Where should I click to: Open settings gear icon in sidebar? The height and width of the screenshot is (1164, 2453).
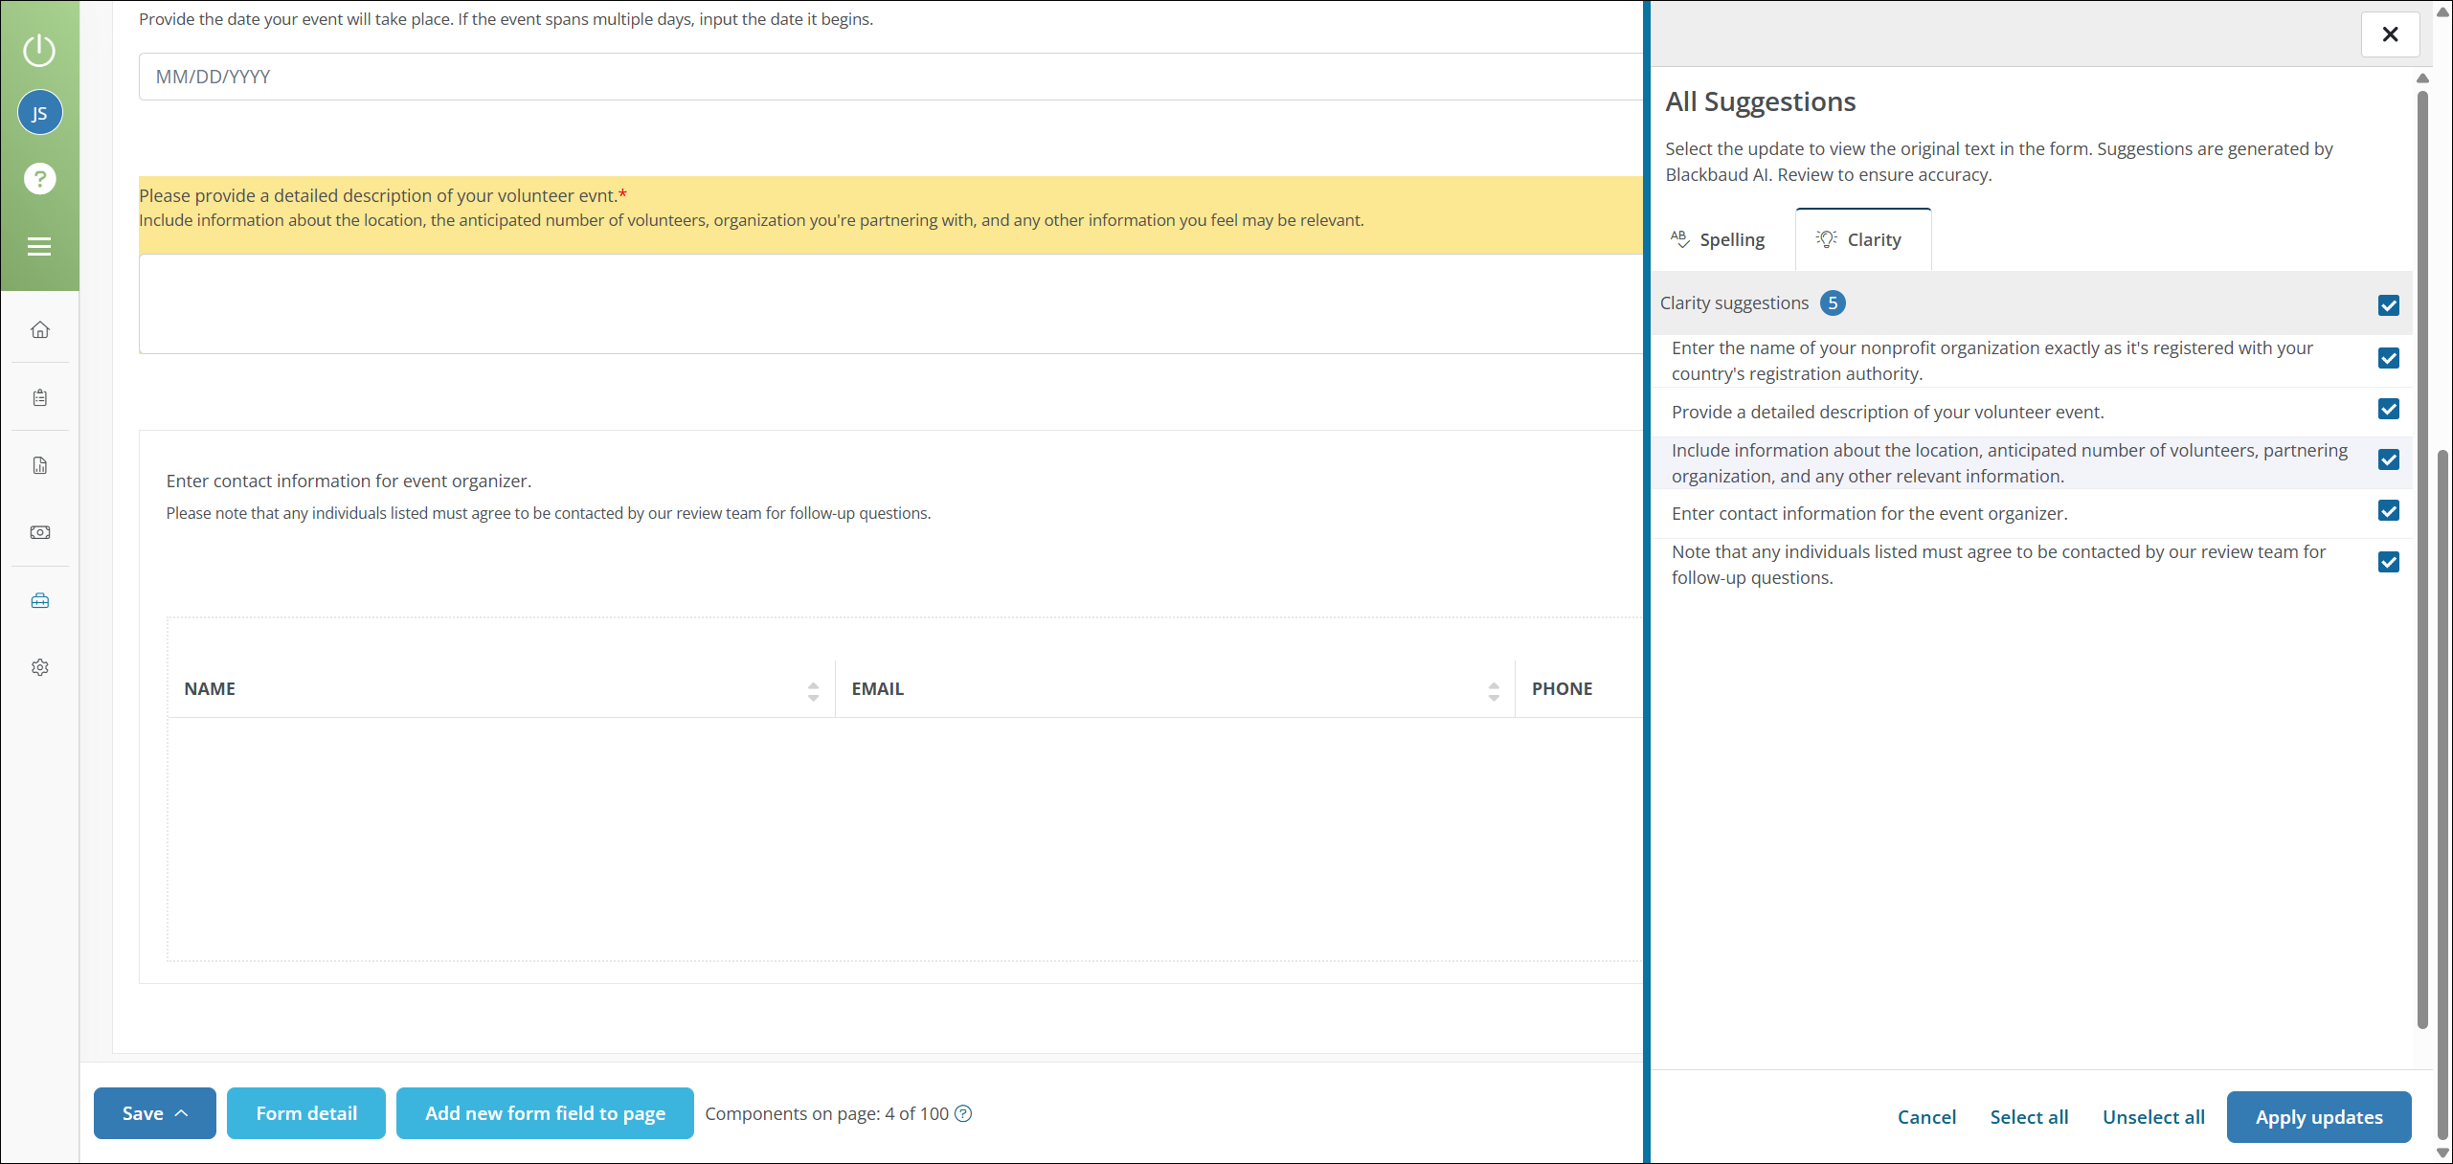point(39,667)
